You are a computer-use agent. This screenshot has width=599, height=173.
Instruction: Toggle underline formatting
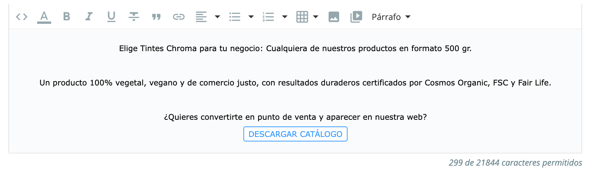coord(111,17)
